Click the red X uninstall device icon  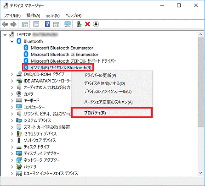(87, 24)
